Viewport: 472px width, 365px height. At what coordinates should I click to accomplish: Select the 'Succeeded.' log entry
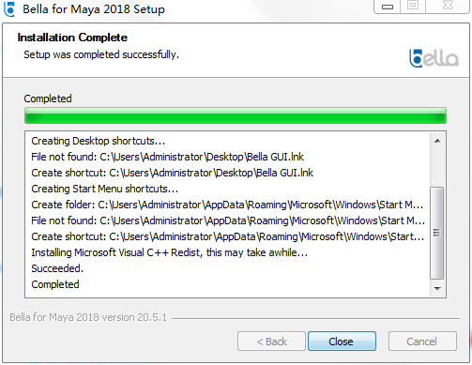[x=57, y=268]
